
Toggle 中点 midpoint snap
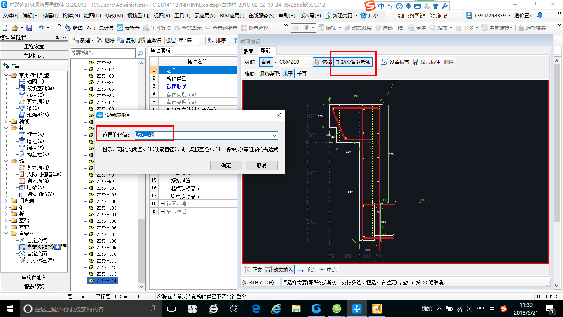(327, 270)
